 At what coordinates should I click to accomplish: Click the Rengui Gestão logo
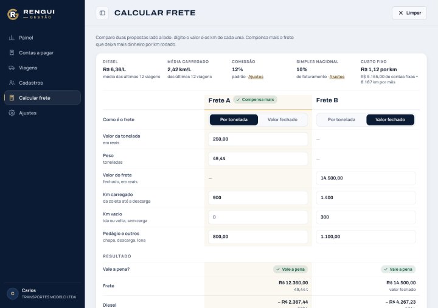tap(31, 14)
